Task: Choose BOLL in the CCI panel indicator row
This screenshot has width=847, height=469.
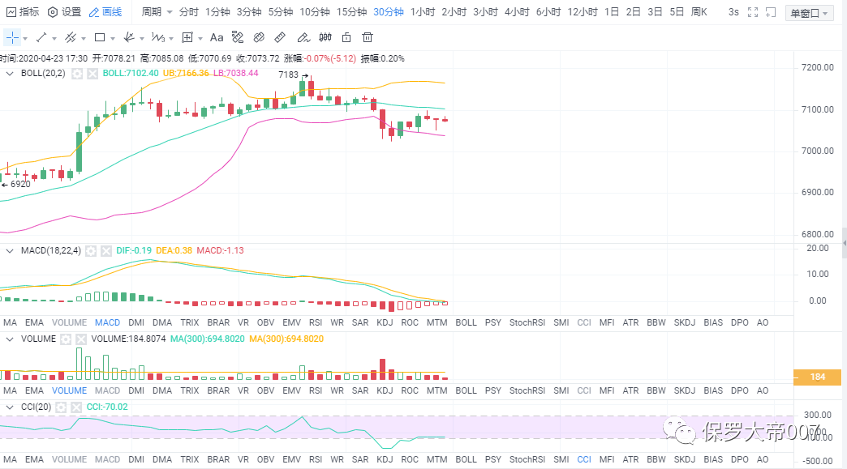Action: point(466,459)
